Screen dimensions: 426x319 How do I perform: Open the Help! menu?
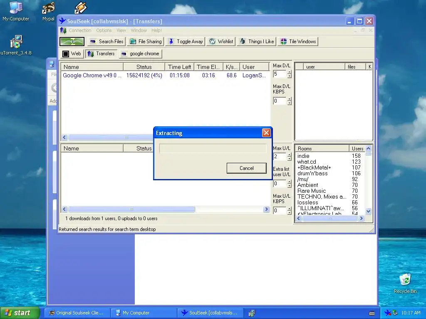point(156,30)
